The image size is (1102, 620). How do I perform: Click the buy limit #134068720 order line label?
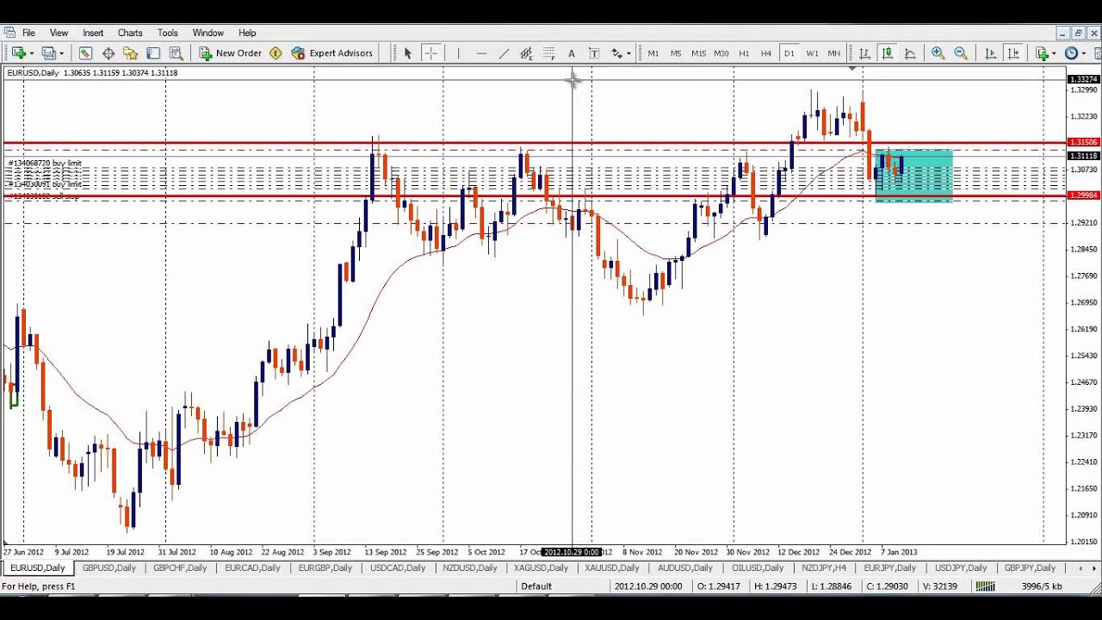pos(45,164)
